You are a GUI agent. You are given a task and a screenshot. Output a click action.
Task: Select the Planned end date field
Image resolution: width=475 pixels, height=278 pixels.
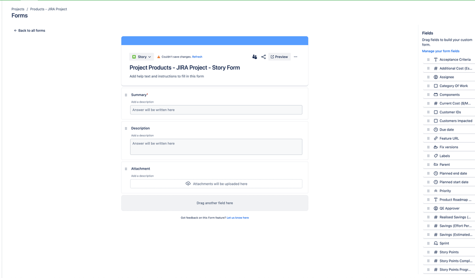449,173
